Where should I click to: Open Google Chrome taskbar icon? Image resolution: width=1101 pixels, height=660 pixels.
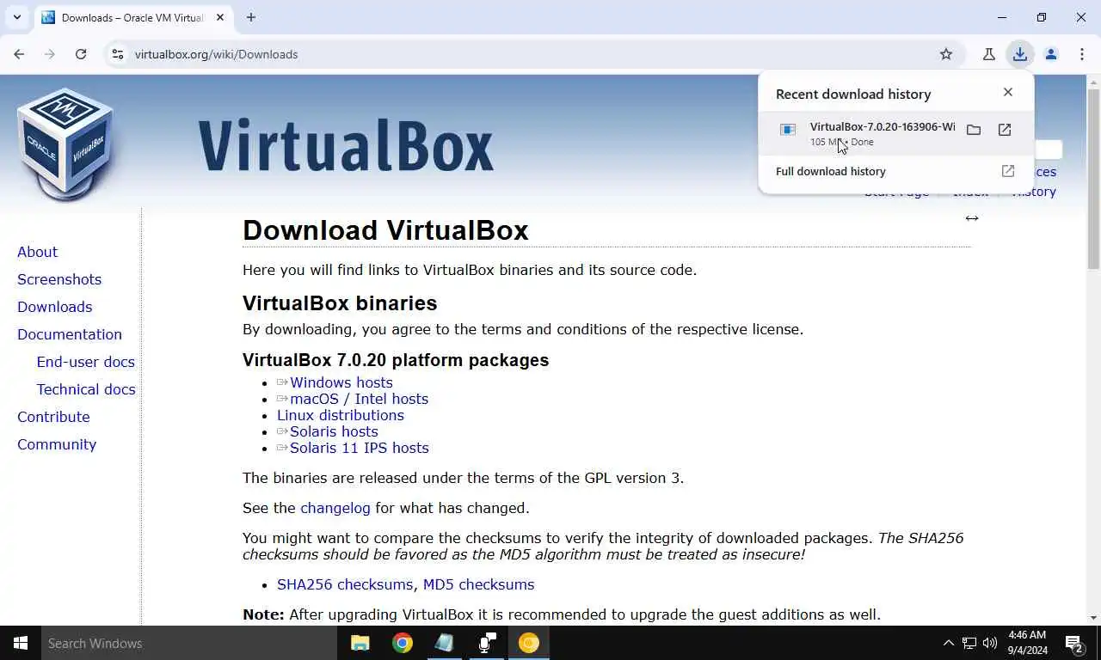[x=402, y=643]
